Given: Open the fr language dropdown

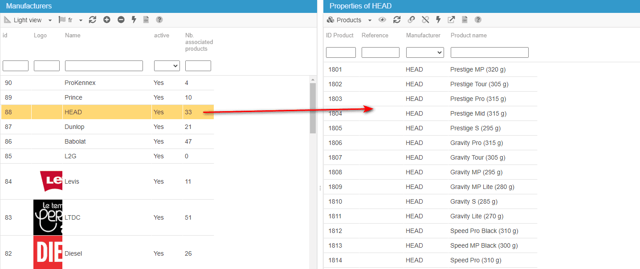Looking at the screenshot, I should coord(71,20).
